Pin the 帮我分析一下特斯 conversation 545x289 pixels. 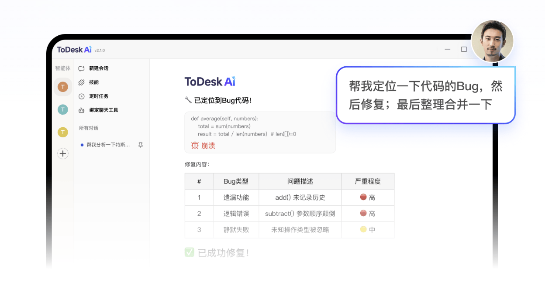pos(141,145)
